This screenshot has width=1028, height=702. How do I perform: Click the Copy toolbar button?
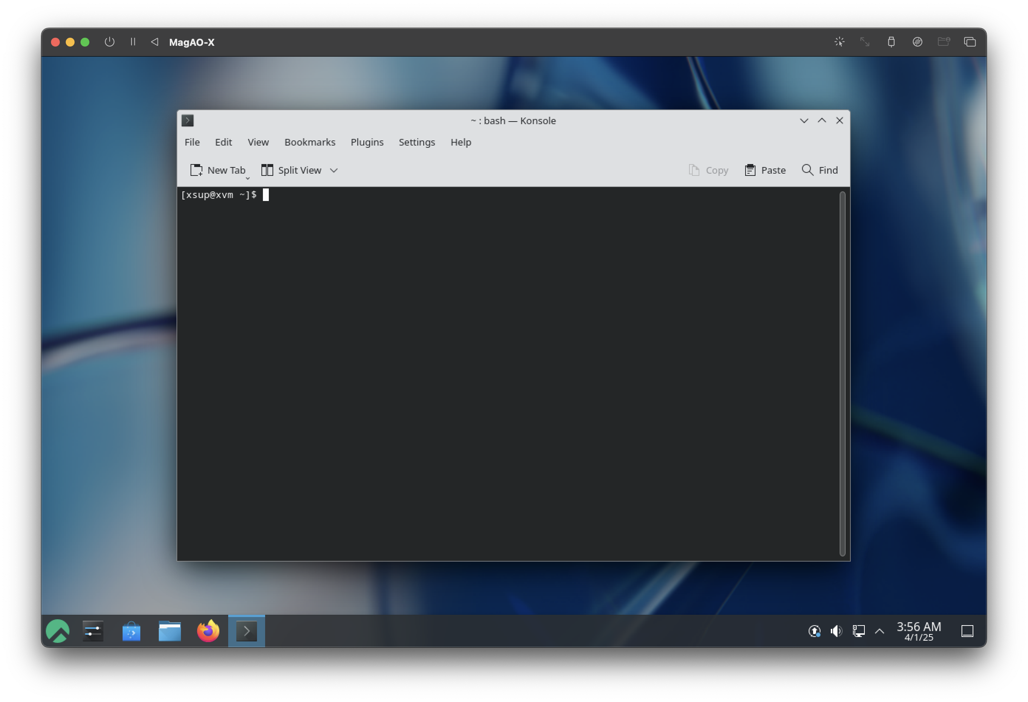point(708,170)
